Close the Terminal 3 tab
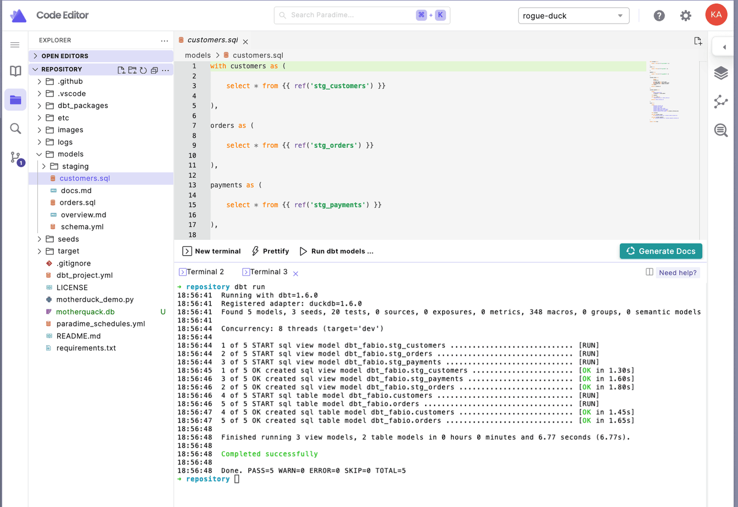Screen dimensions: 738x507 click(295, 273)
